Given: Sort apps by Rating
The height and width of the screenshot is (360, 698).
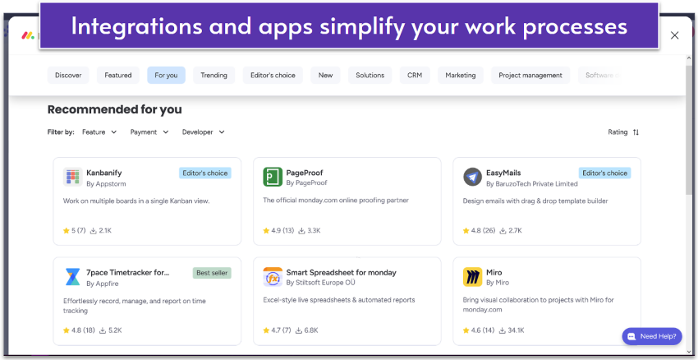Looking at the screenshot, I should click(623, 132).
